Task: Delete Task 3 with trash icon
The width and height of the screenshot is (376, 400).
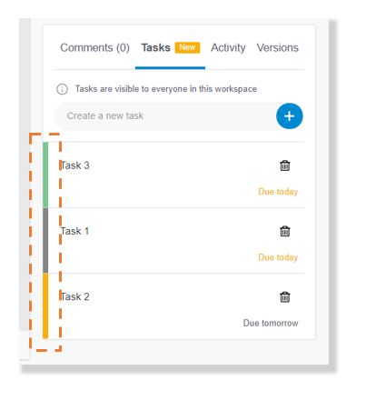Action: (284, 165)
